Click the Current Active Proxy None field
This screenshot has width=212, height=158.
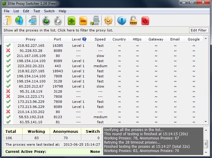pyautogui.click(x=52, y=151)
